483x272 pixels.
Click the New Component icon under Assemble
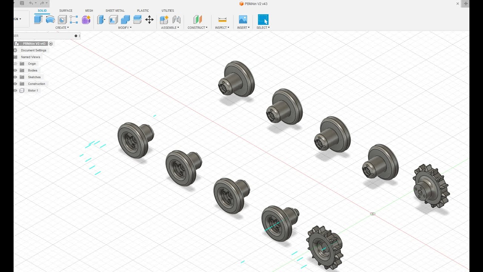(164, 20)
